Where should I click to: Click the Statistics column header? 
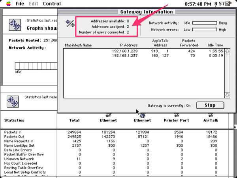[x=14, y=120]
